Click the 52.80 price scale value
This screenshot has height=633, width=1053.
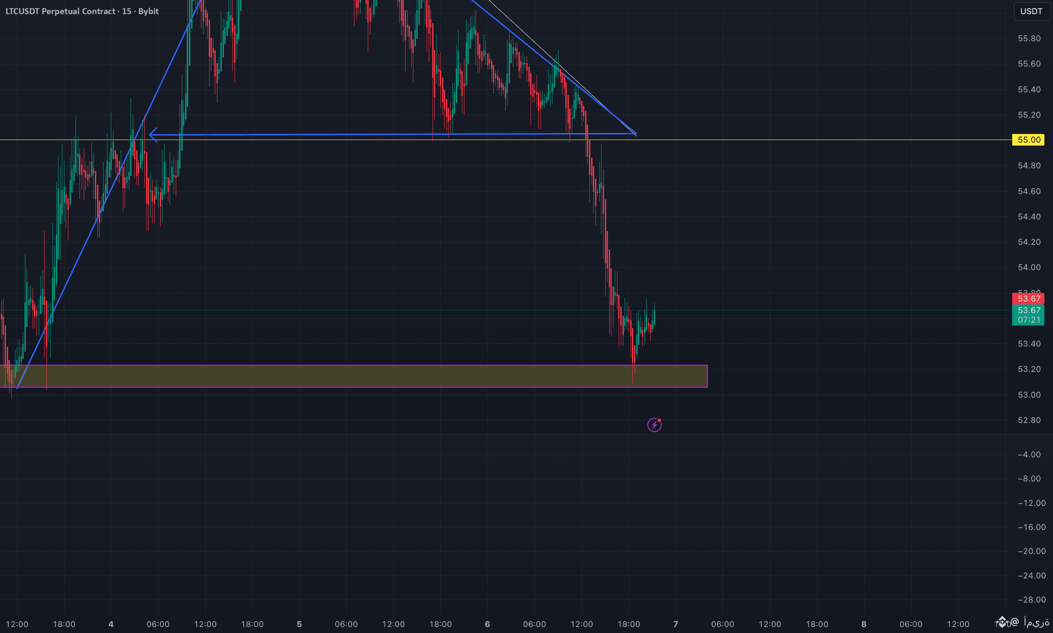(1029, 420)
